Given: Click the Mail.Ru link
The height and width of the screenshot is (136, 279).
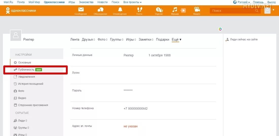Looking at the screenshot, I should 8,2.
